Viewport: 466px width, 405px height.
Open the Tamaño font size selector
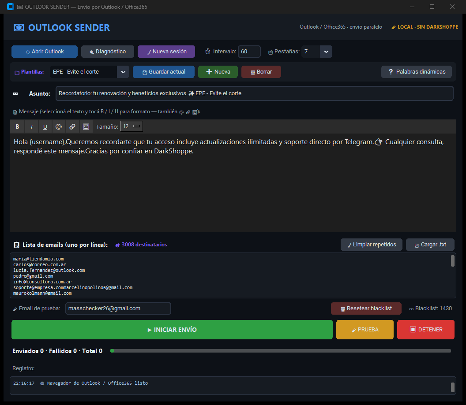[x=132, y=126]
